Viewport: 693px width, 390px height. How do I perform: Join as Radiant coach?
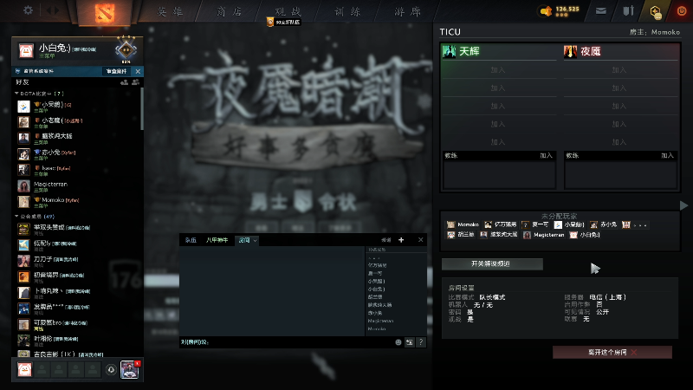click(547, 156)
